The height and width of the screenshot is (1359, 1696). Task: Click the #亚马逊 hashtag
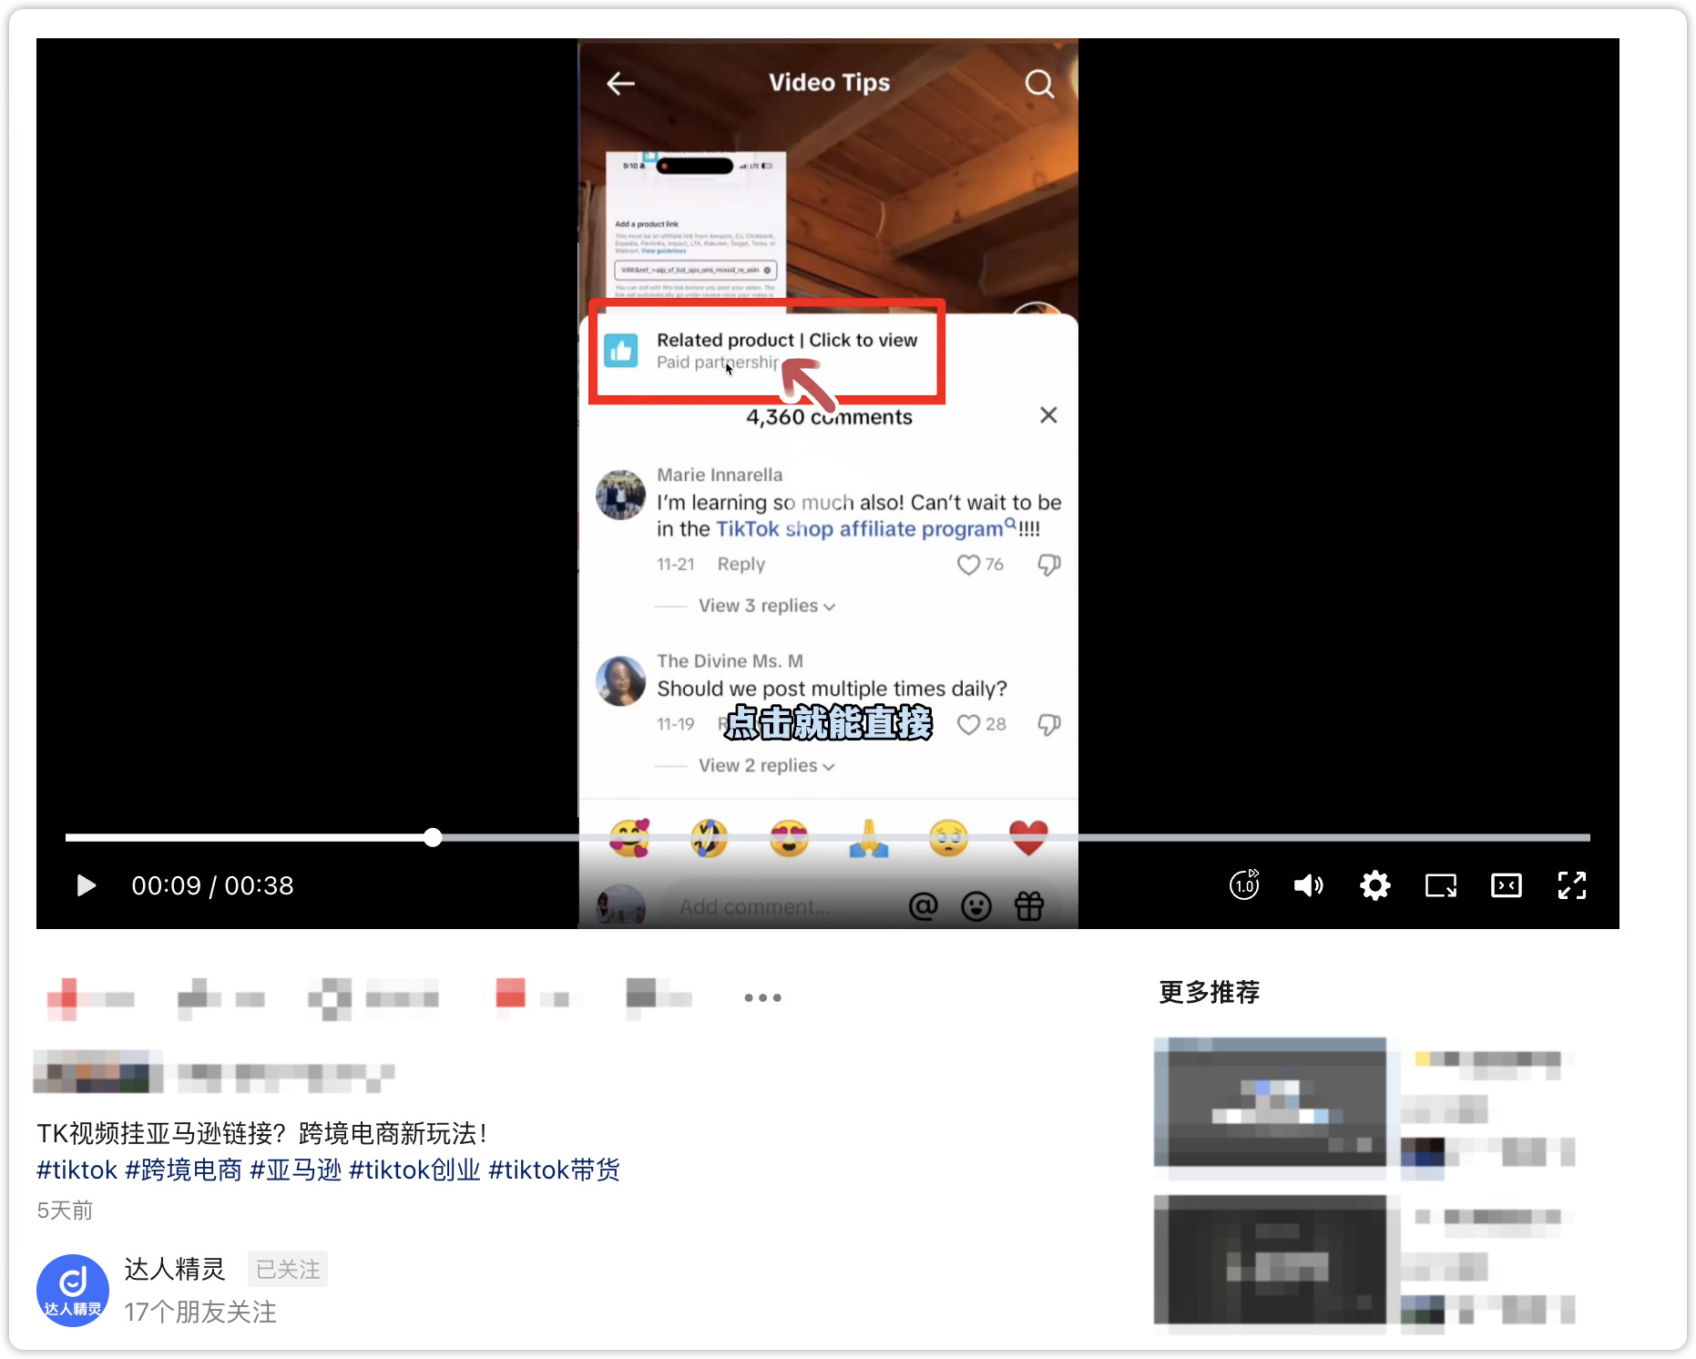[x=296, y=1170]
